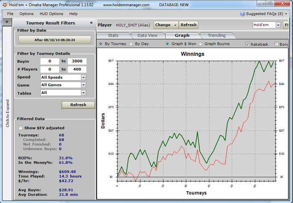Click the blue help icon beside Suggested FAQs
This screenshot has height=203, width=293.
click(x=242, y=14)
